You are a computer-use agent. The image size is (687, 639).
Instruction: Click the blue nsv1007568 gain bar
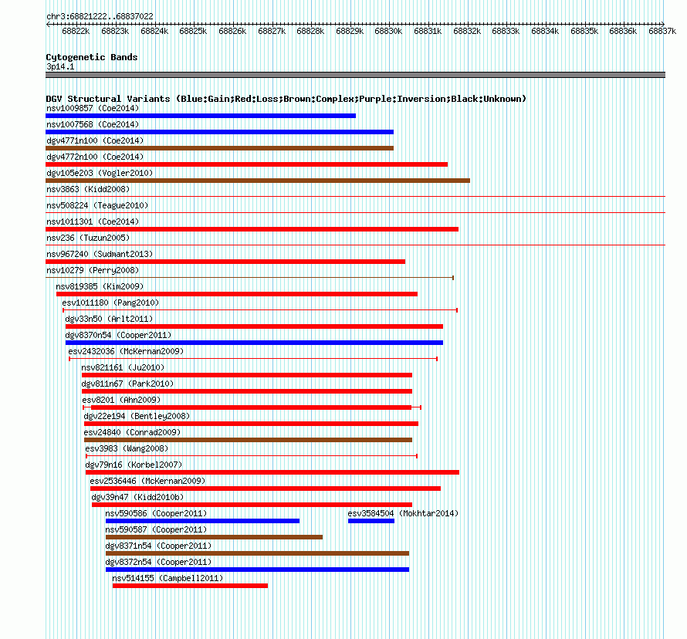tap(219, 132)
